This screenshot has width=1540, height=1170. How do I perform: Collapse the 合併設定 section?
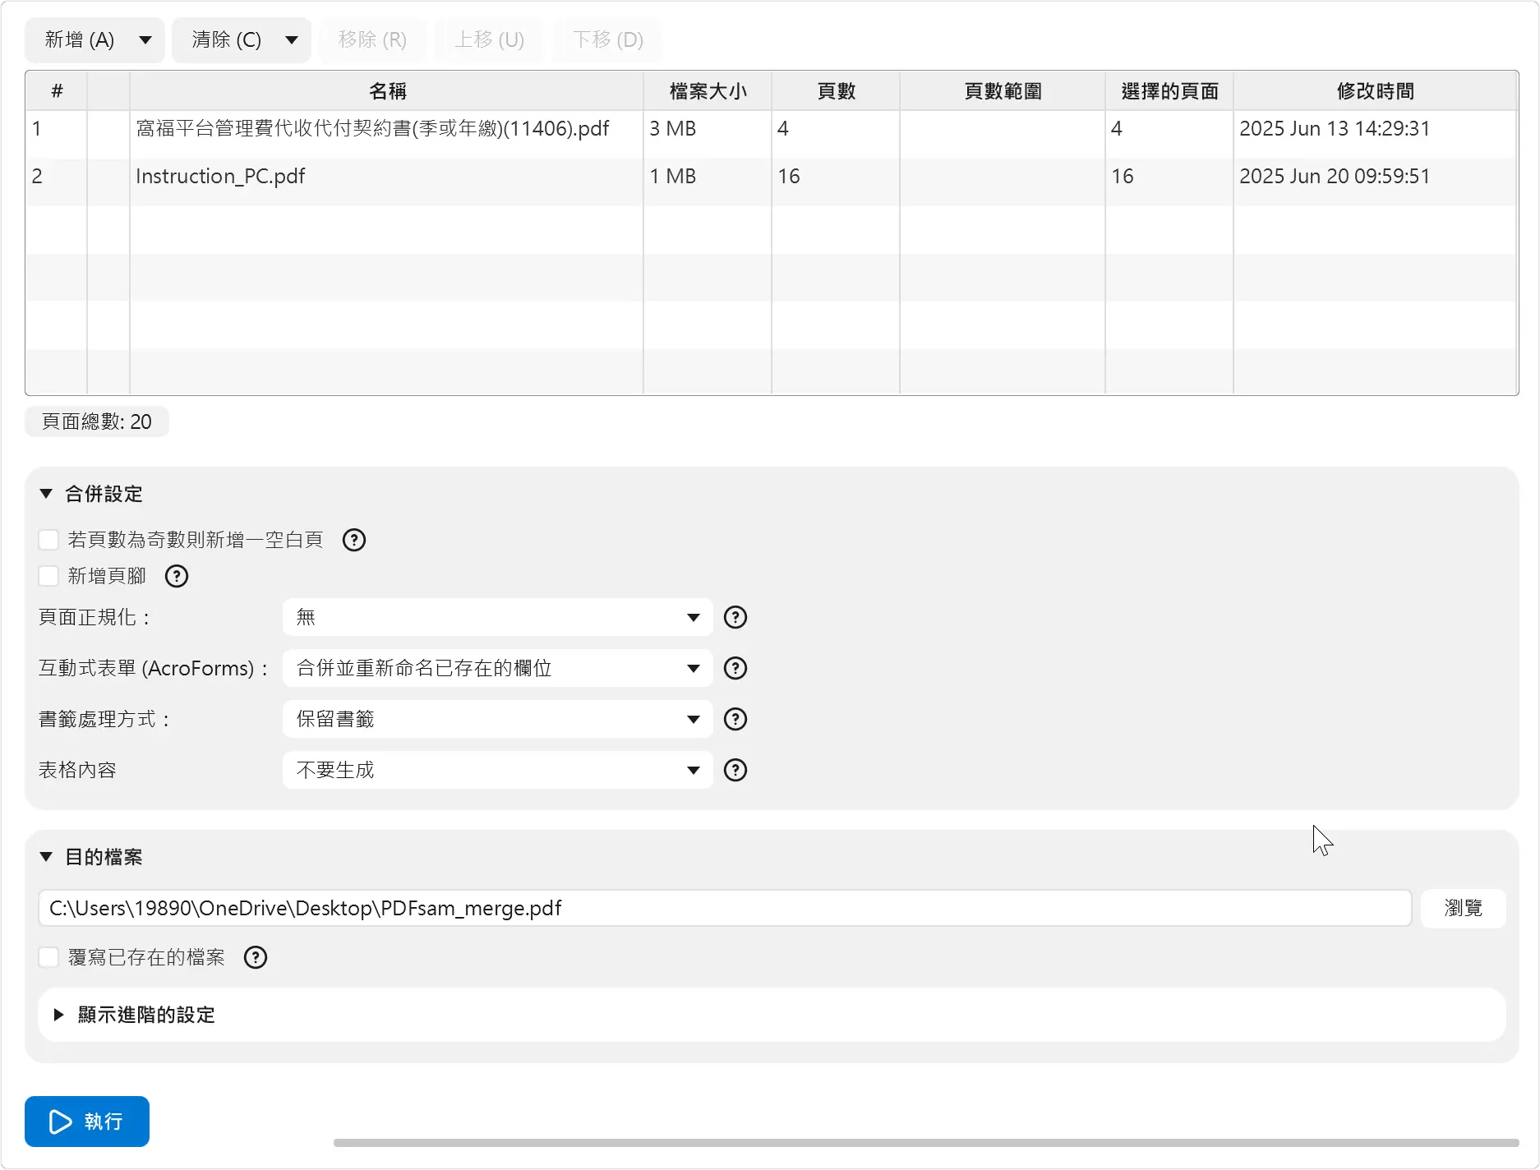tap(47, 494)
